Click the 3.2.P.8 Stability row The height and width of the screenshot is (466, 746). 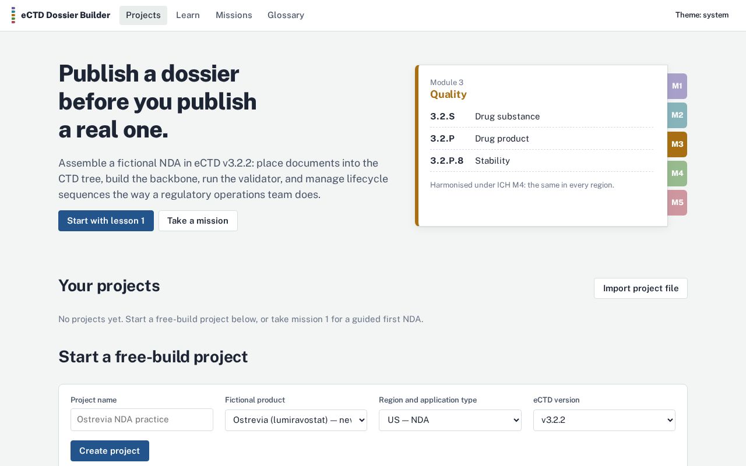coord(541,161)
